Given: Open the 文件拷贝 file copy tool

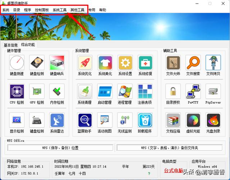Looking at the screenshot, I should click(x=213, y=63).
